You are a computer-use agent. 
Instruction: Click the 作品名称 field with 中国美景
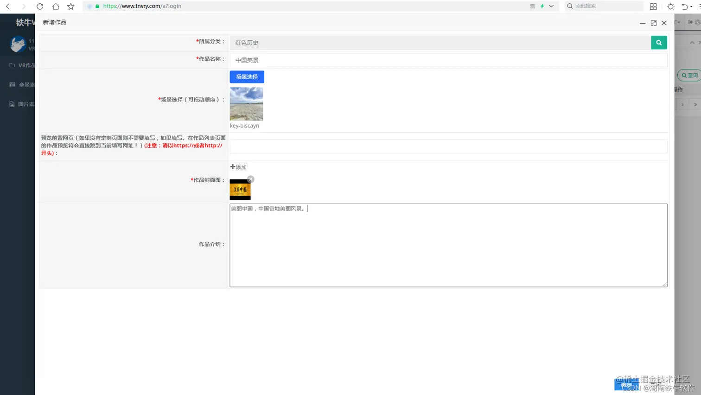448,60
